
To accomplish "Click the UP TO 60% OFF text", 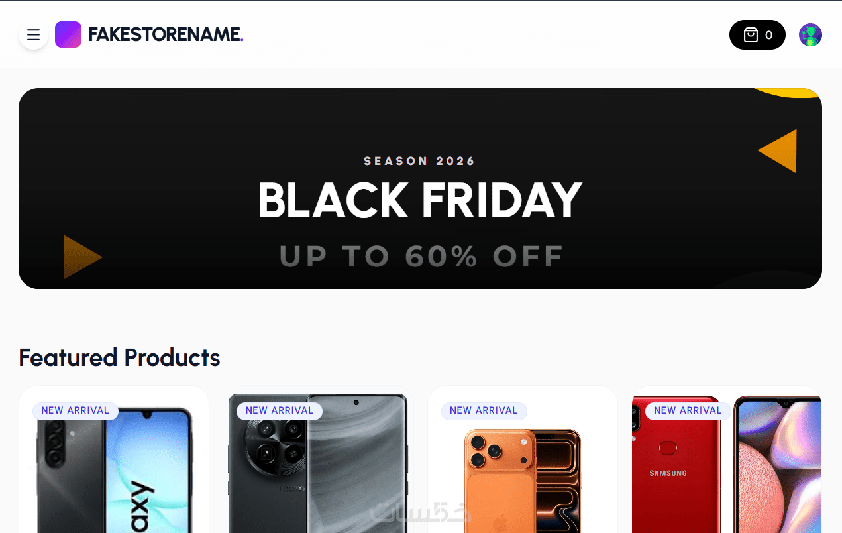I will [x=421, y=257].
